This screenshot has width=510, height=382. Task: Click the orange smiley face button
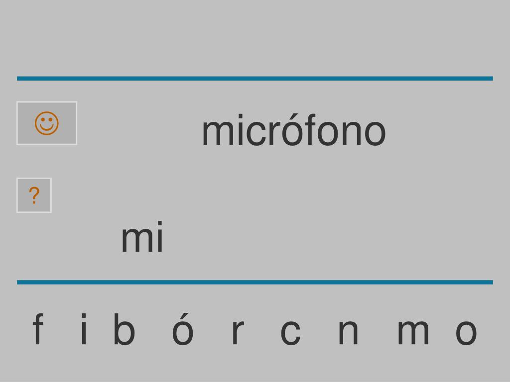pyautogui.click(x=47, y=123)
